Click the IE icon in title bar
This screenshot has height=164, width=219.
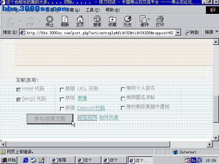pyautogui.click(x=2, y=2)
